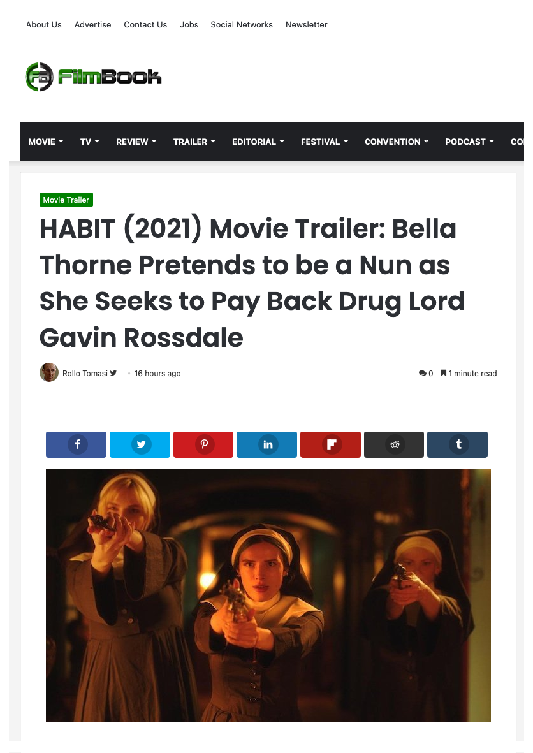Expand the TV dropdown menu
The width and height of the screenshot is (533, 753).
[x=89, y=142]
